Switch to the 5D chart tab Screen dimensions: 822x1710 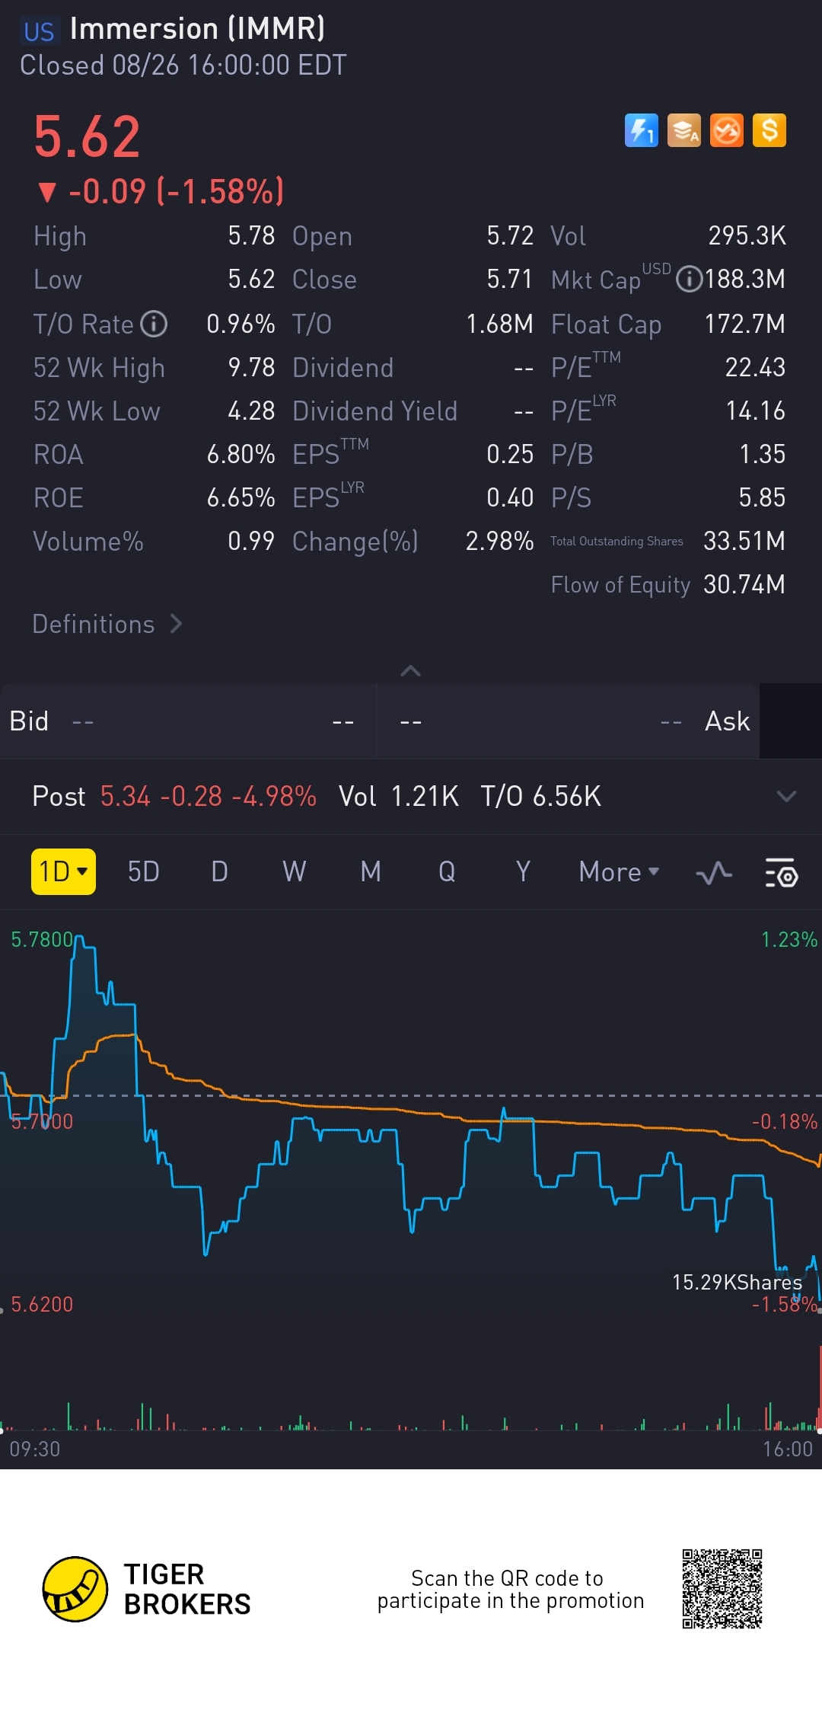143,871
